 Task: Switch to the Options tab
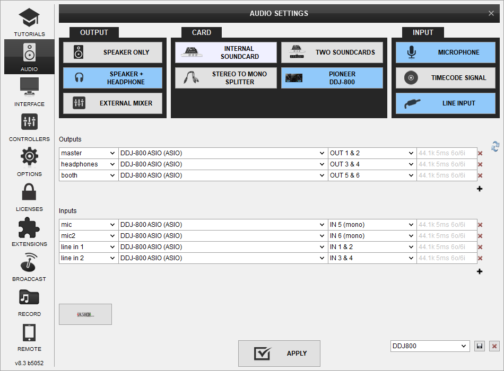pyautogui.click(x=29, y=162)
